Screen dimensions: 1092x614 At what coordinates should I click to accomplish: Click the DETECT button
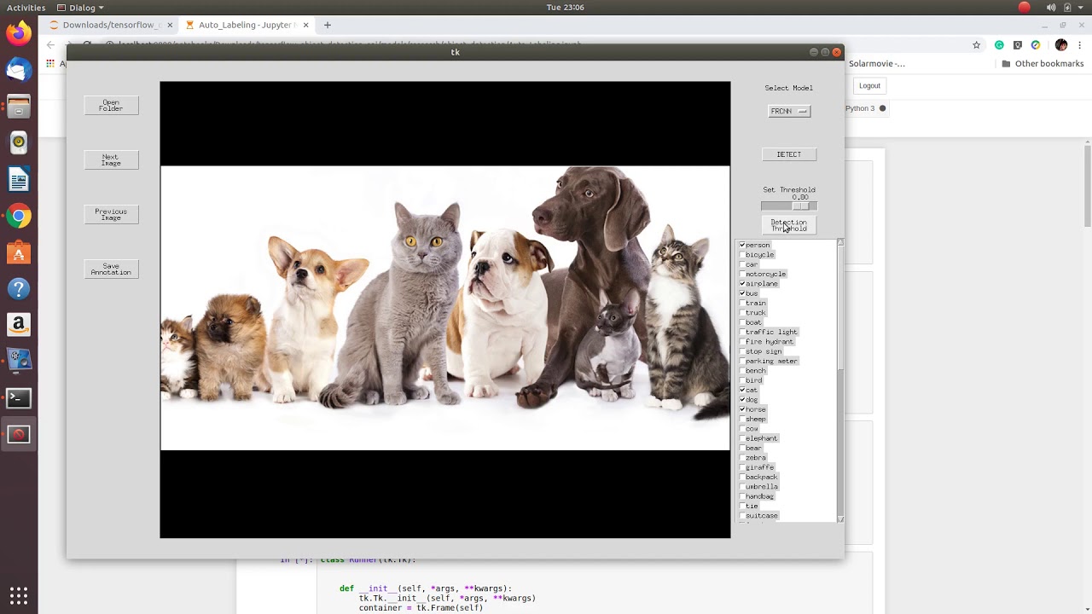click(x=789, y=154)
